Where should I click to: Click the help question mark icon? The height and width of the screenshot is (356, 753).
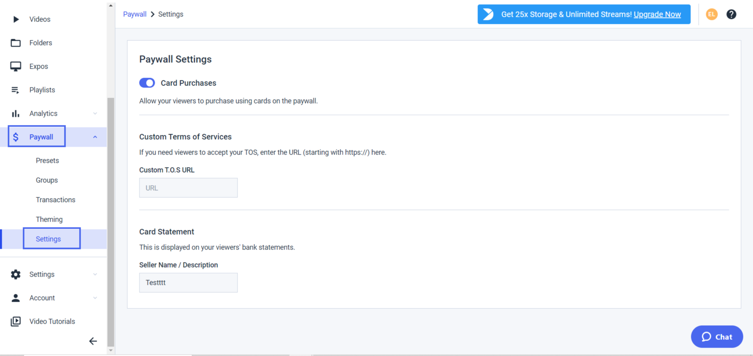click(731, 14)
